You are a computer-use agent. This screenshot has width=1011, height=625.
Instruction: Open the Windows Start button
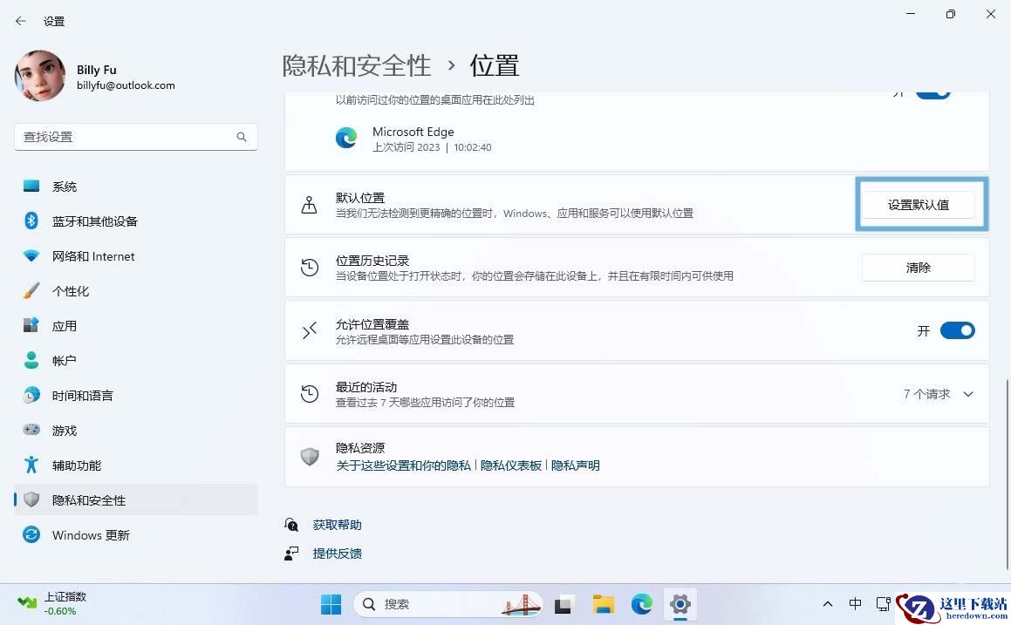click(331, 604)
